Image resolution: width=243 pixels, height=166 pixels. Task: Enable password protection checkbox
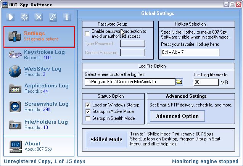click(x=87, y=34)
